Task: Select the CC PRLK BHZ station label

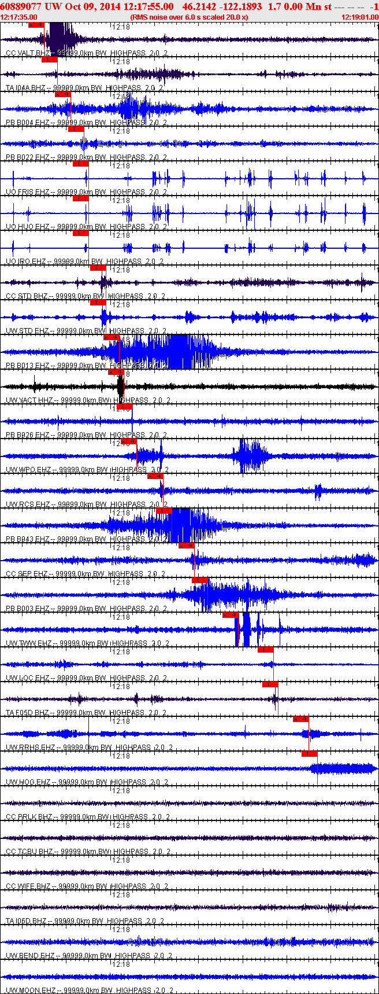Action: point(29,817)
